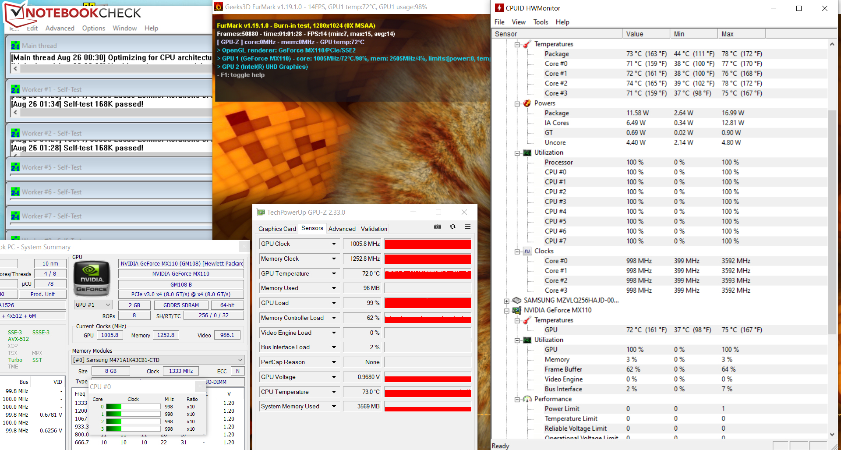Click the scroll-left arrow in Main thread window

tap(15, 68)
